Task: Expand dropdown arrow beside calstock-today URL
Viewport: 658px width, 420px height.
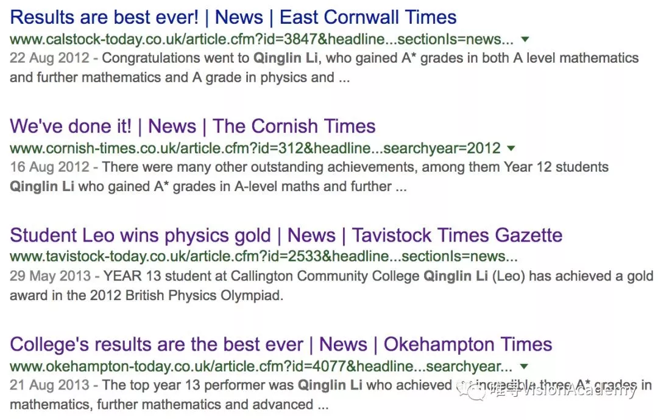Action: pyautogui.click(x=525, y=40)
